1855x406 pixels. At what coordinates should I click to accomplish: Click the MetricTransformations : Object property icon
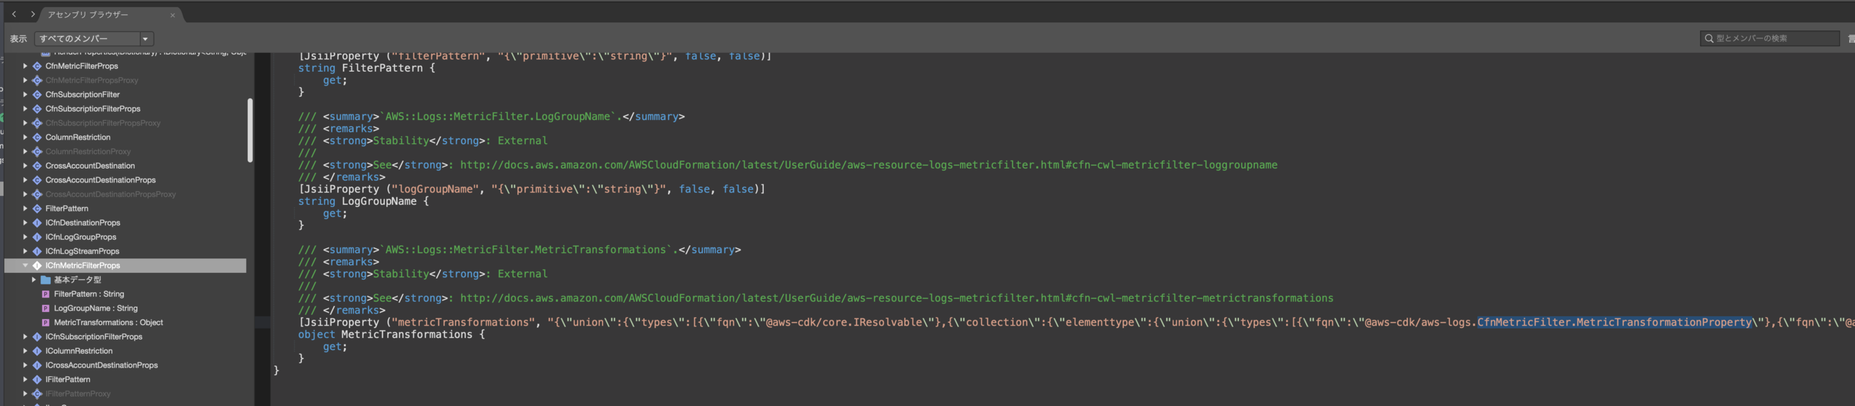46,323
